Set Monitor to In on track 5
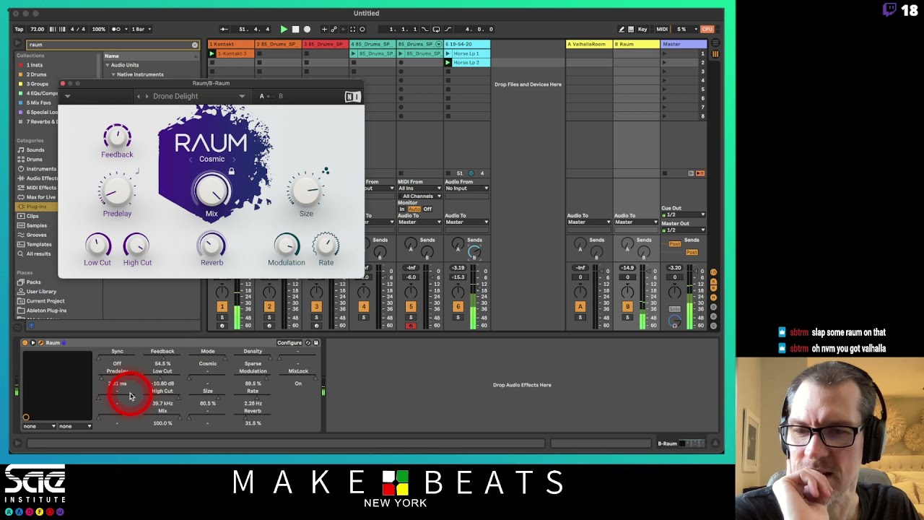Screen dimensions: 924x520 [402, 209]
